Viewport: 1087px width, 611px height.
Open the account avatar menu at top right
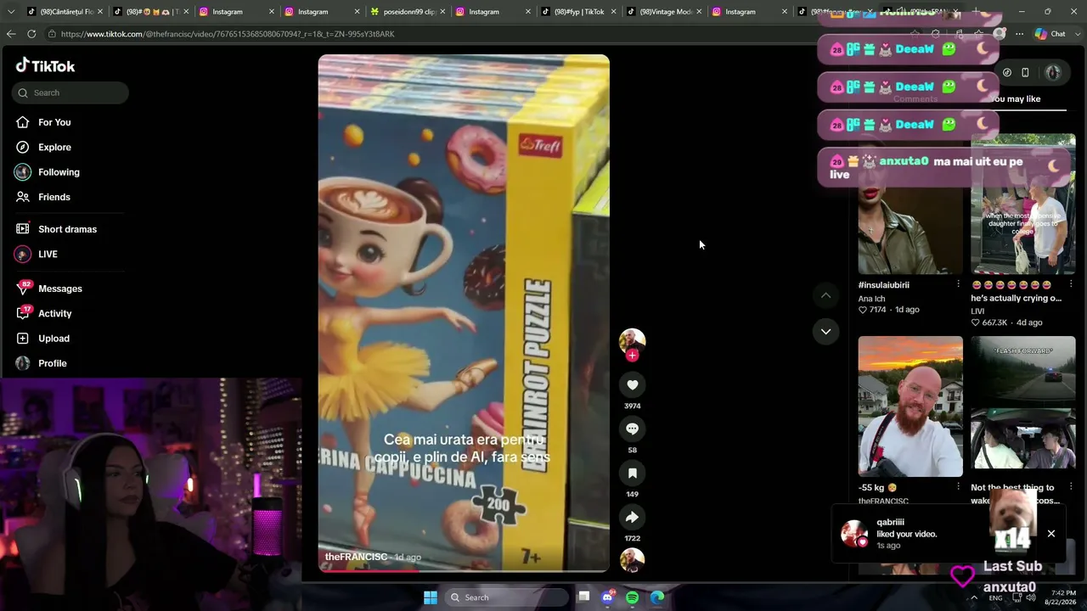click(x=1053, y=73)
